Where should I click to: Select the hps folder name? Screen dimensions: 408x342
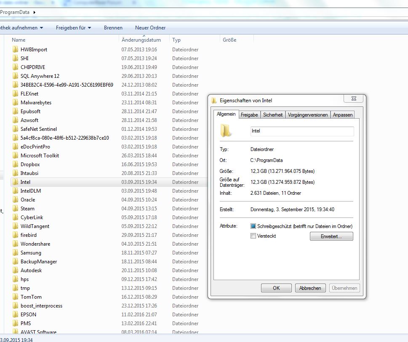coord(25,279)
